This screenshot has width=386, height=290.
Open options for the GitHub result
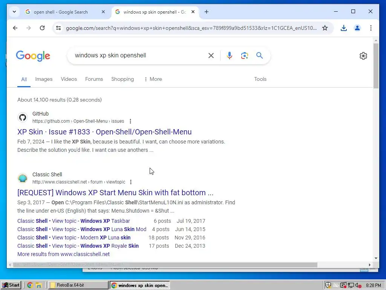point(130,121)
